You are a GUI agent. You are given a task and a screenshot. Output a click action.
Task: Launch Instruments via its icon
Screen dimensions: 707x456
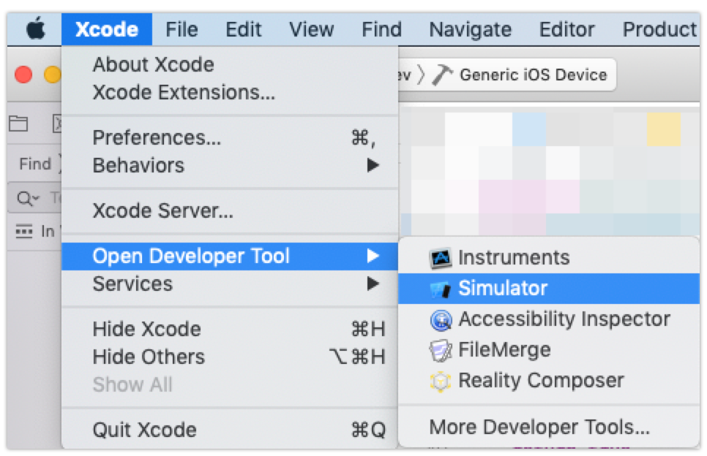[441, 258]
